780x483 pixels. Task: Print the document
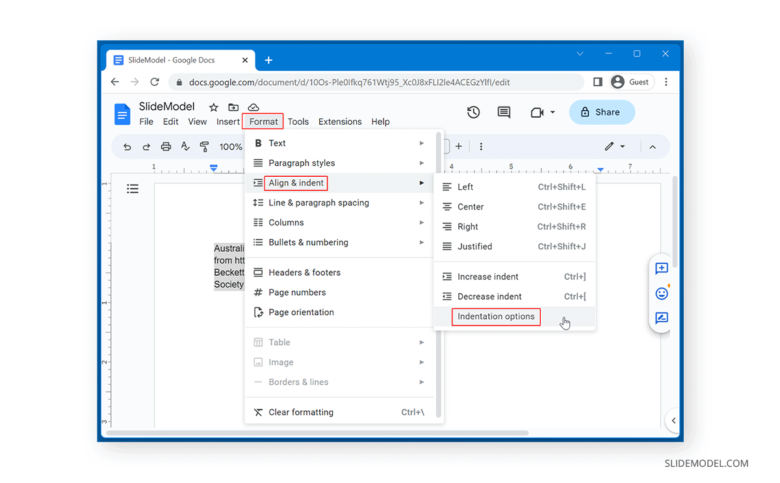166,146
